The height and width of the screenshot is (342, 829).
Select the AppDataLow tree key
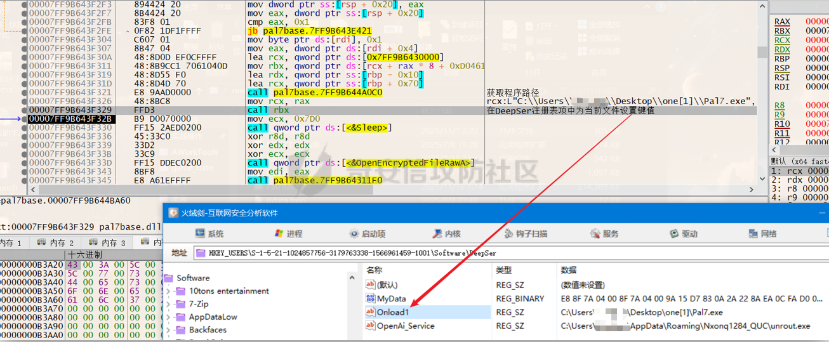(213, 317)
